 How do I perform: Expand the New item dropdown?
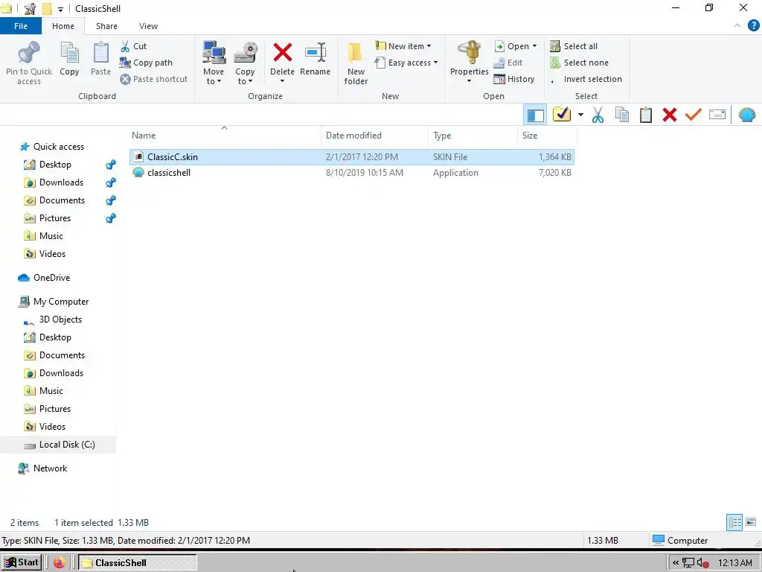pos(403,46)
